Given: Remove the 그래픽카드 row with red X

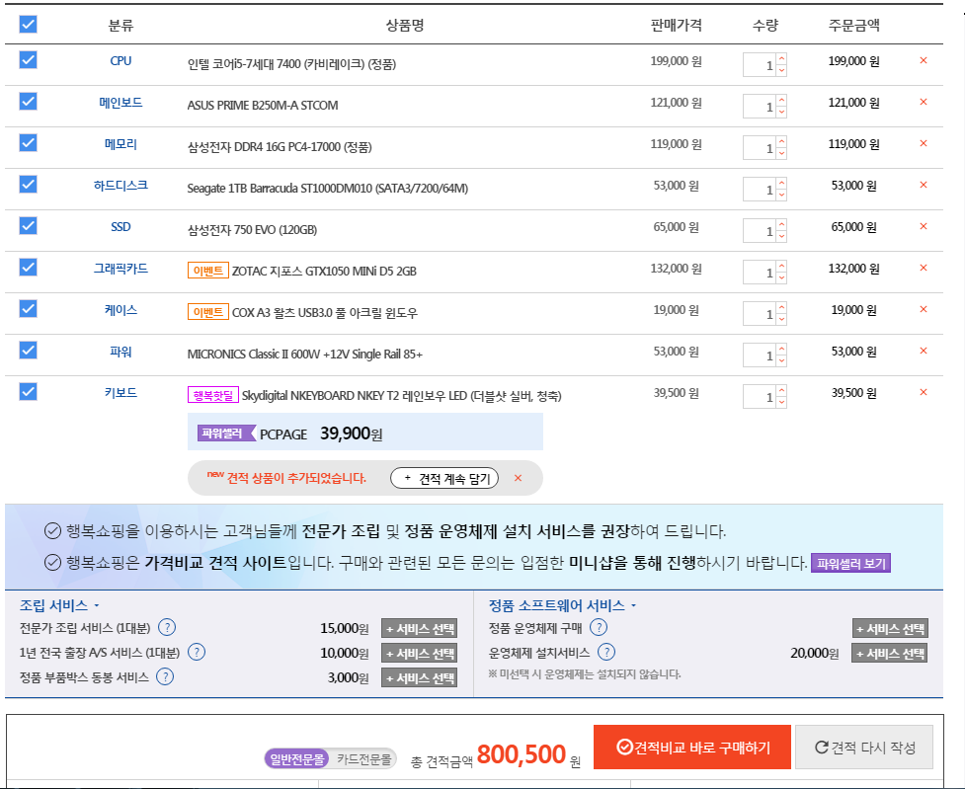Looking at the screenshot, I should (924, 268).
